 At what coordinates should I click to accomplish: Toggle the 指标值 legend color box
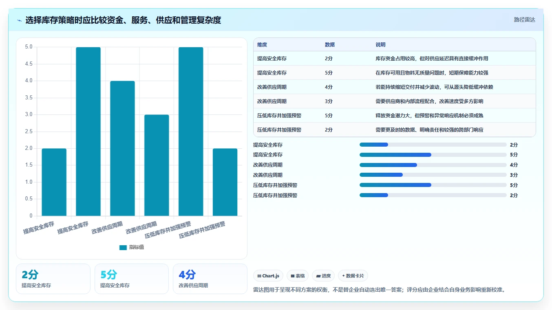pos(123,247)
